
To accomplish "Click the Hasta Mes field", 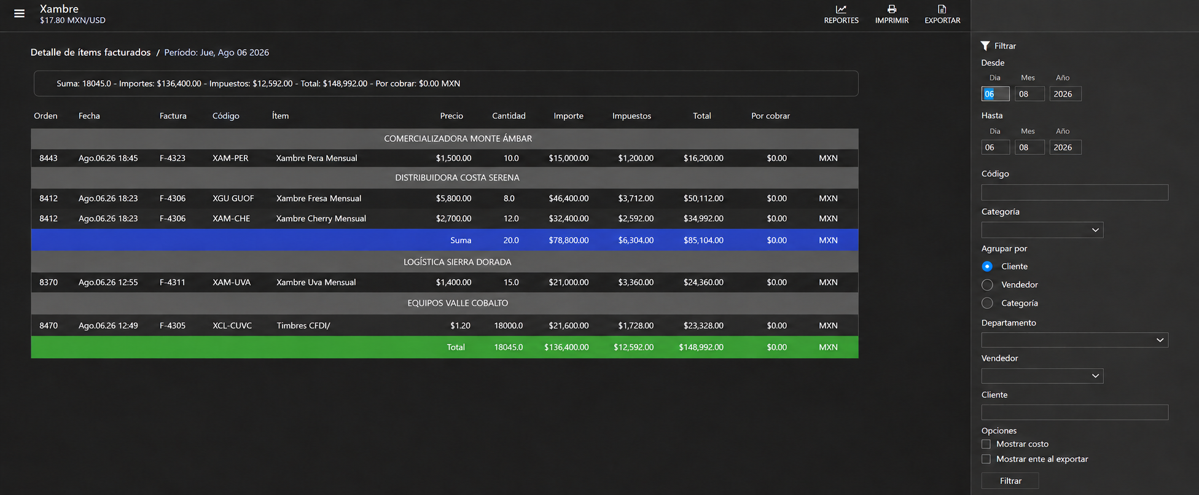I will click(x=1029, y=147).
